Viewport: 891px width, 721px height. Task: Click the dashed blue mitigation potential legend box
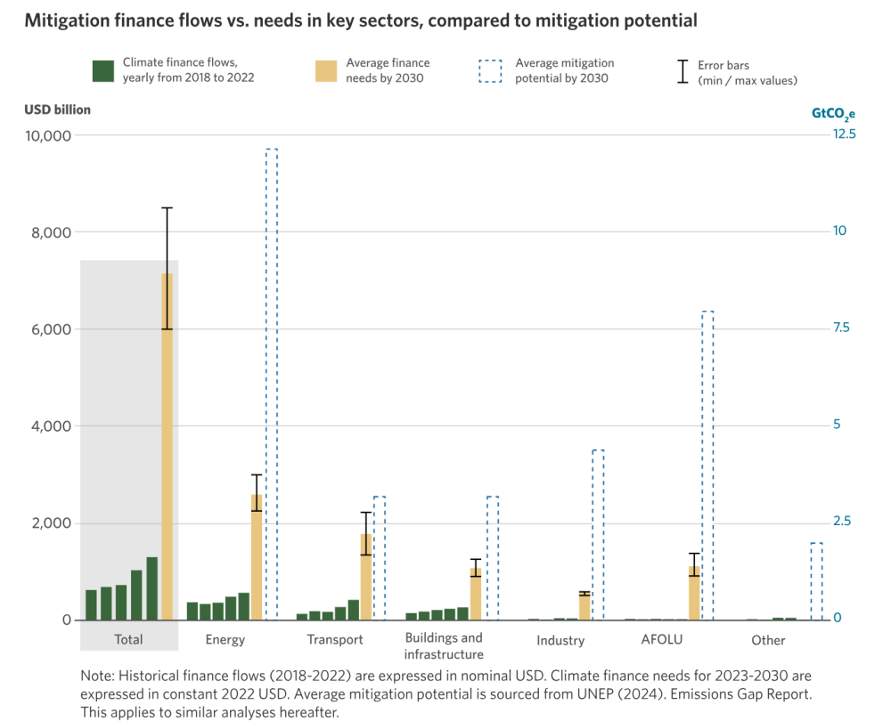click(490, 71)
